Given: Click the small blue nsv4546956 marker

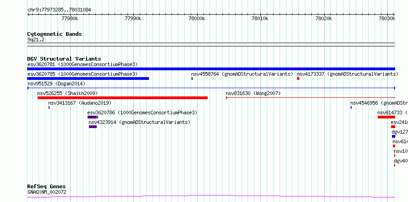Looking at the screenshot, I should pyautogui.click(x=351, y=107).
